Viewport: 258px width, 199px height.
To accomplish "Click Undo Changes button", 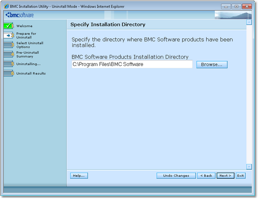I will click(x=176, y=175).
